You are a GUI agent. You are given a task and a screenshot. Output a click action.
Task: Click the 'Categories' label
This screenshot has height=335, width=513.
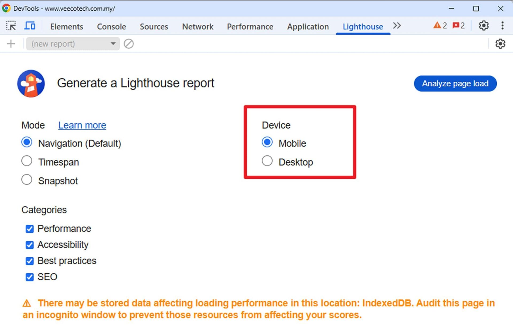point(44,210)
